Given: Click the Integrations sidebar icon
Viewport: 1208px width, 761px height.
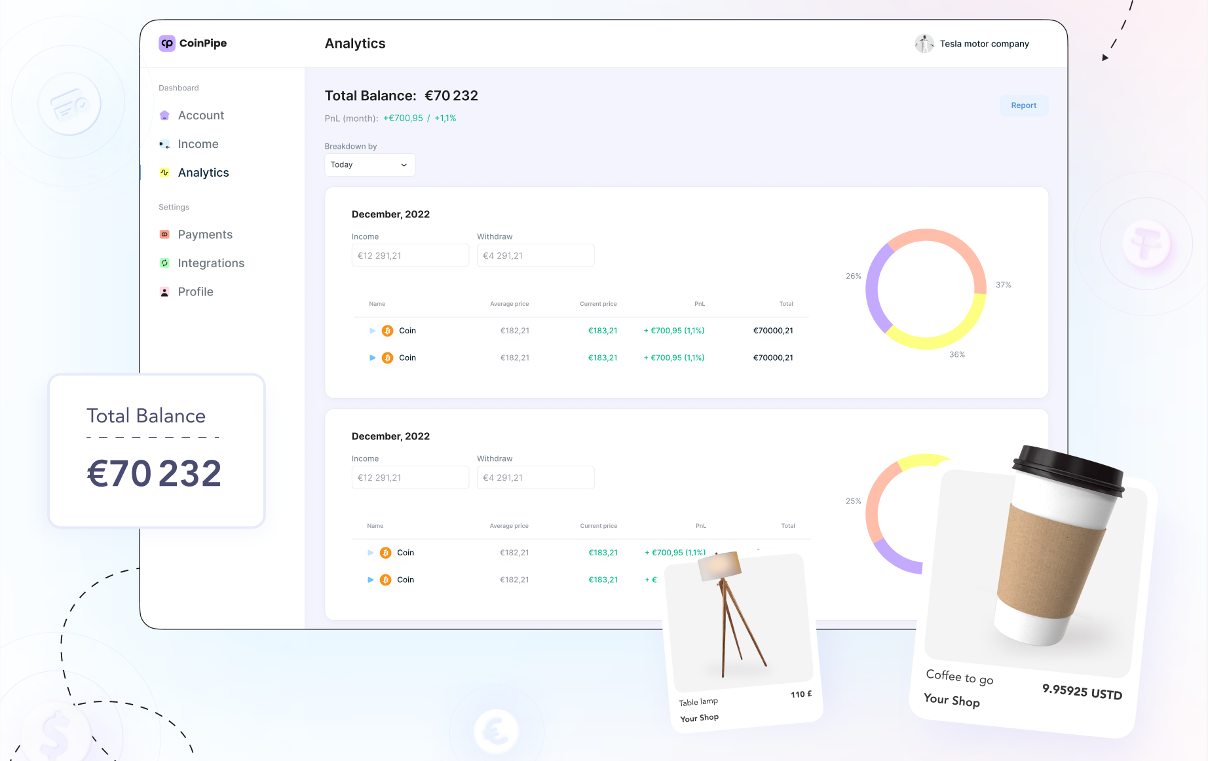Looking at the screenshot, I should click(x=164, y=263).
